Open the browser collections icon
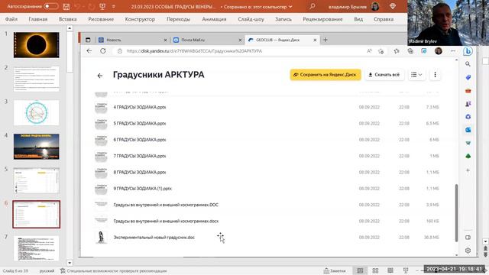489x275 pixels. point(410,51)
